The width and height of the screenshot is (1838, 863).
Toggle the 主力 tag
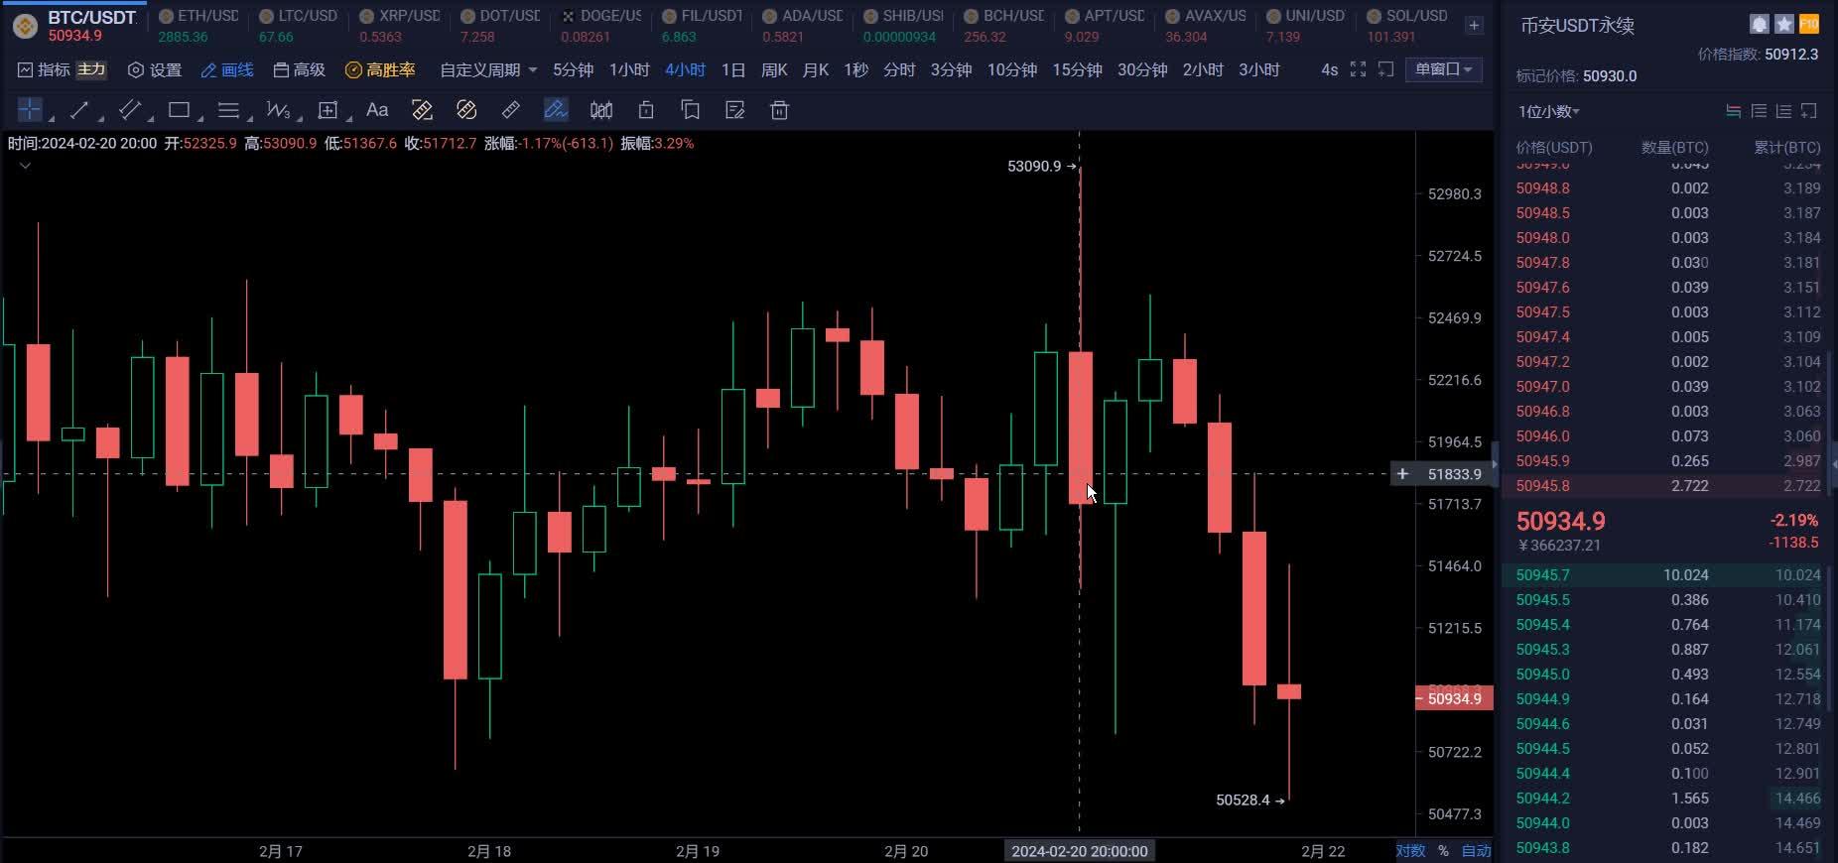tap(91, 69)
